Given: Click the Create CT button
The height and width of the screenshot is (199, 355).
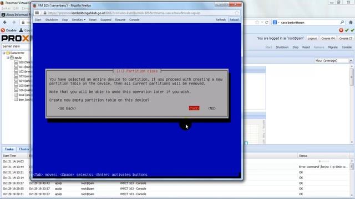Looking at the screenshot, I should (346, 38).
